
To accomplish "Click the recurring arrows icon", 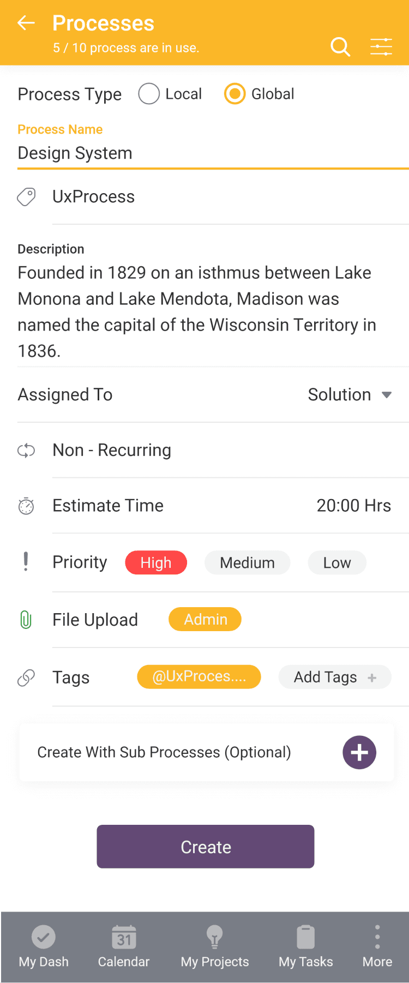I will click(x=26, y=451).
